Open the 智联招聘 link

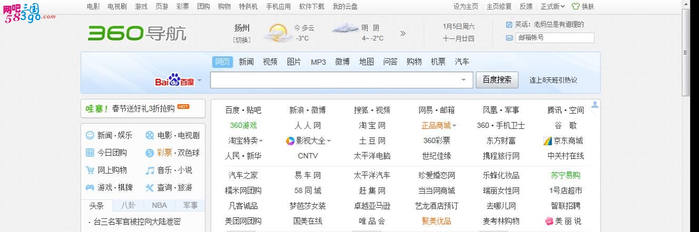(565, 206)
